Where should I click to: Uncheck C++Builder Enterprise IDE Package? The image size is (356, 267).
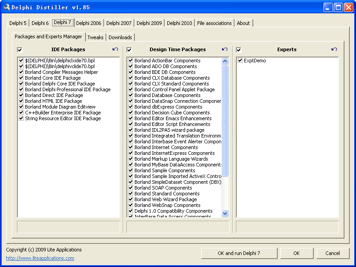[21, 113]
